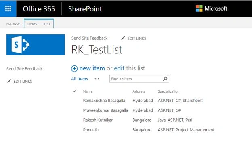Click the plus icon beside new item

coord(74,69)
